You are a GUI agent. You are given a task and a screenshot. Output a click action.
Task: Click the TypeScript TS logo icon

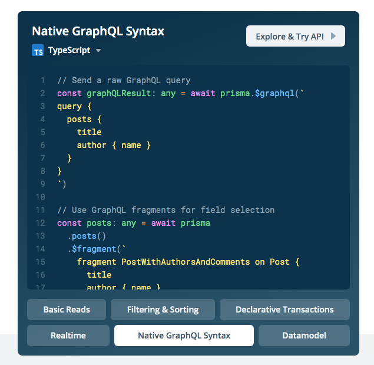point(38,50)
